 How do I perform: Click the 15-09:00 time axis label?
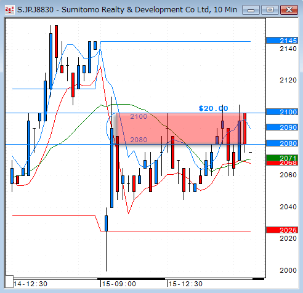click(x=119, y=284)
